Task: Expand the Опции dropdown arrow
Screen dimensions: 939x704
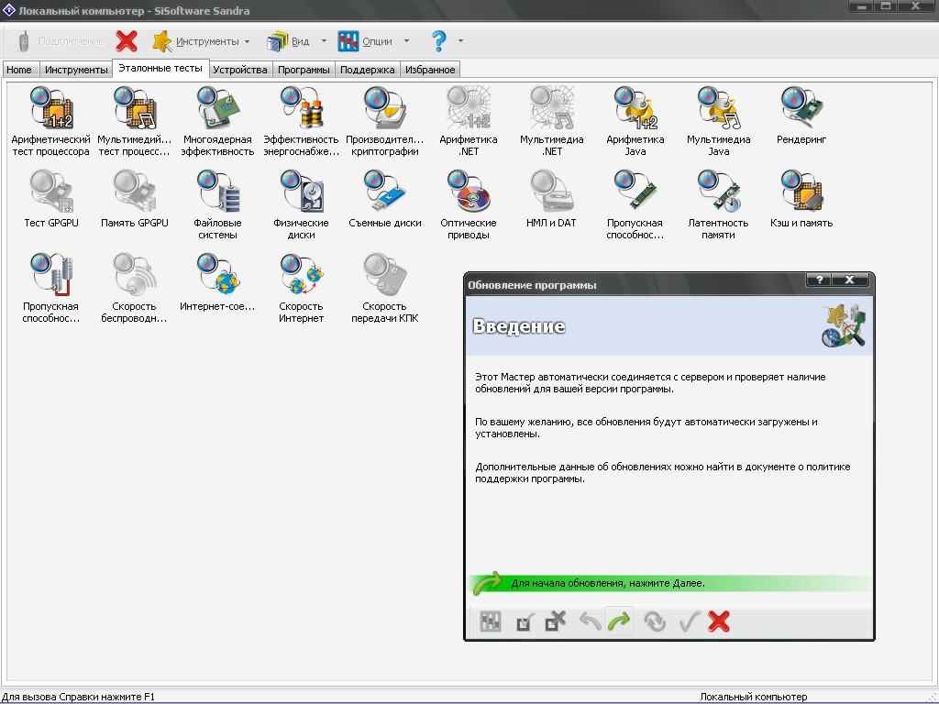Action: [x=406, y=41]
